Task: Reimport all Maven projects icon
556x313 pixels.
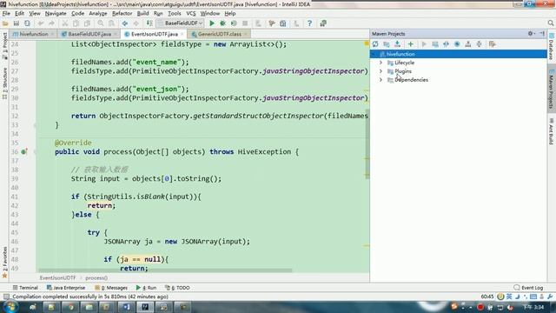Action: click(x=375, y=44)
